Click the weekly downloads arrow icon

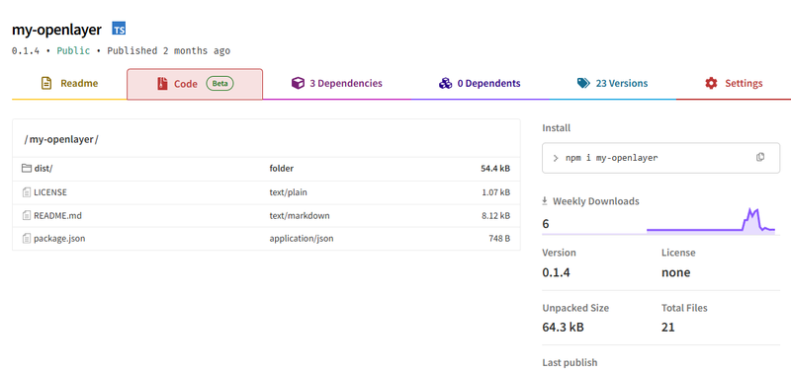(x=545, y=201)
